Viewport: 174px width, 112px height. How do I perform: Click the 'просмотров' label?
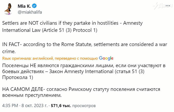coord(84,105)
